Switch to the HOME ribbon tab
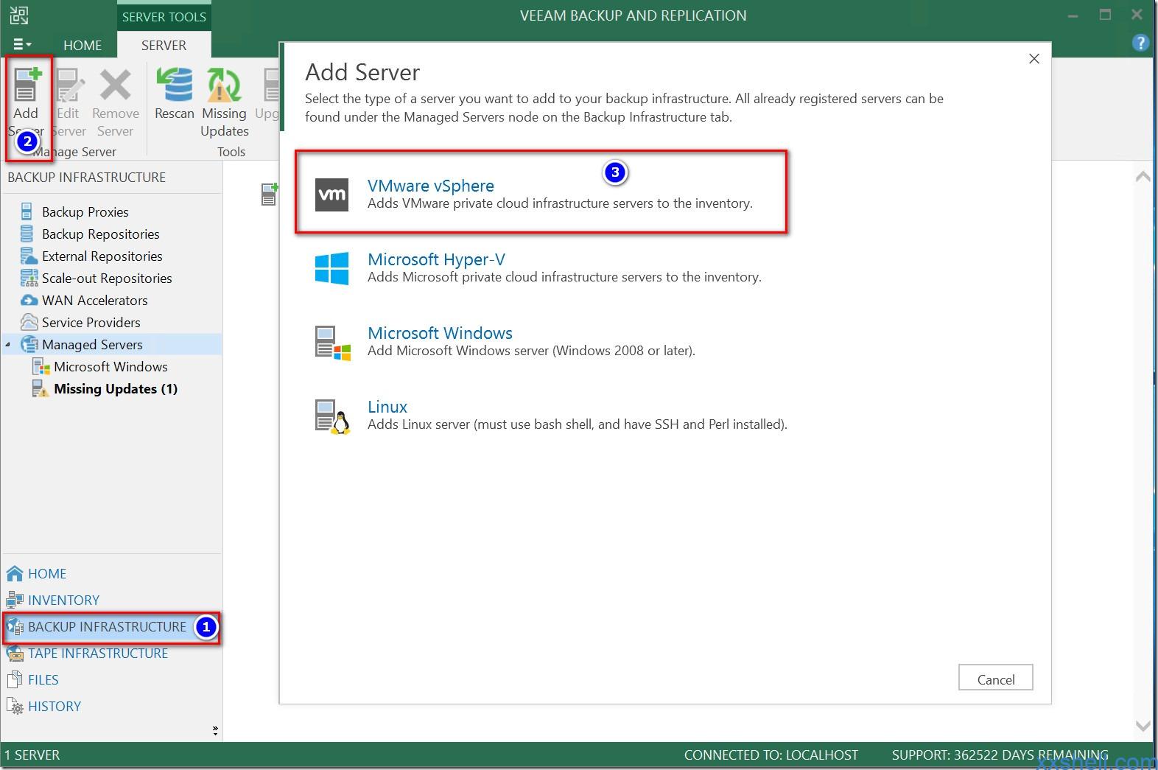This screenshot has width=1158, height=770. tap(83, 45)
